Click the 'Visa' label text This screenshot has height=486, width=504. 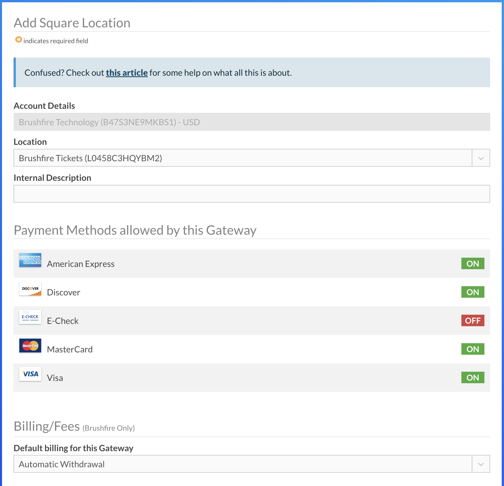coord(55,378)
